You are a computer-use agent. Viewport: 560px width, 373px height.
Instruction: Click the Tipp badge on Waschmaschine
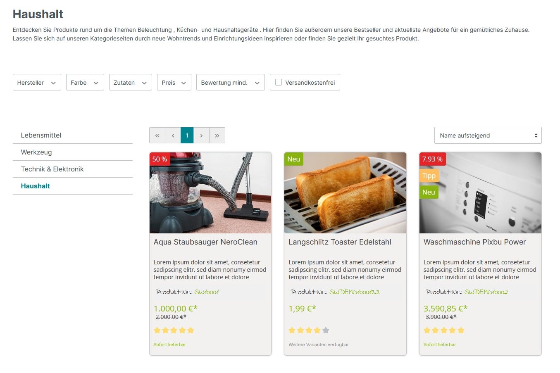[x=429, y=176]
